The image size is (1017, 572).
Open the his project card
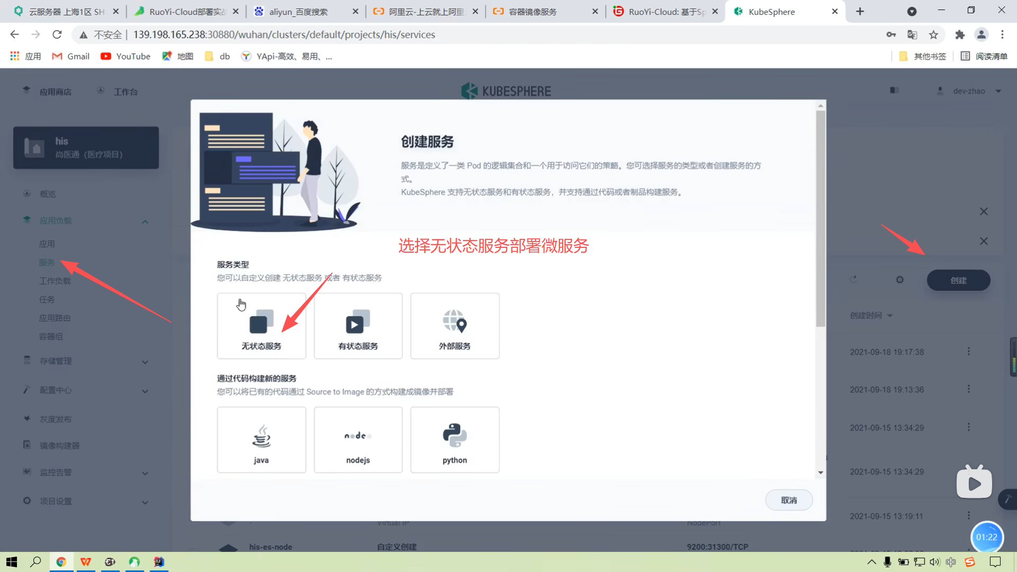(x=86, y=148)
